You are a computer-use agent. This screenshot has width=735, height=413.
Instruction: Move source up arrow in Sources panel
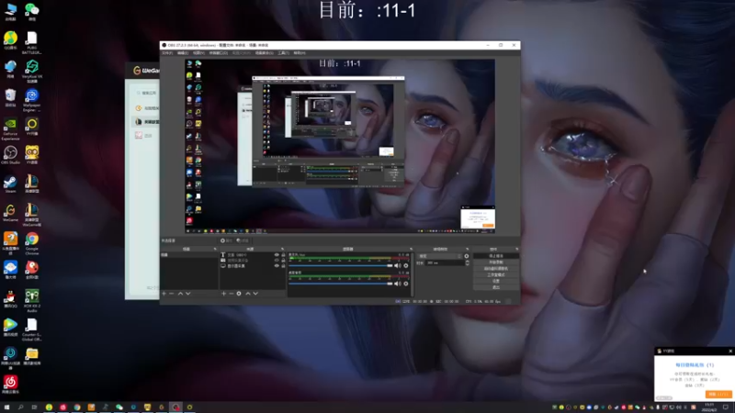[x=248, y=293]
